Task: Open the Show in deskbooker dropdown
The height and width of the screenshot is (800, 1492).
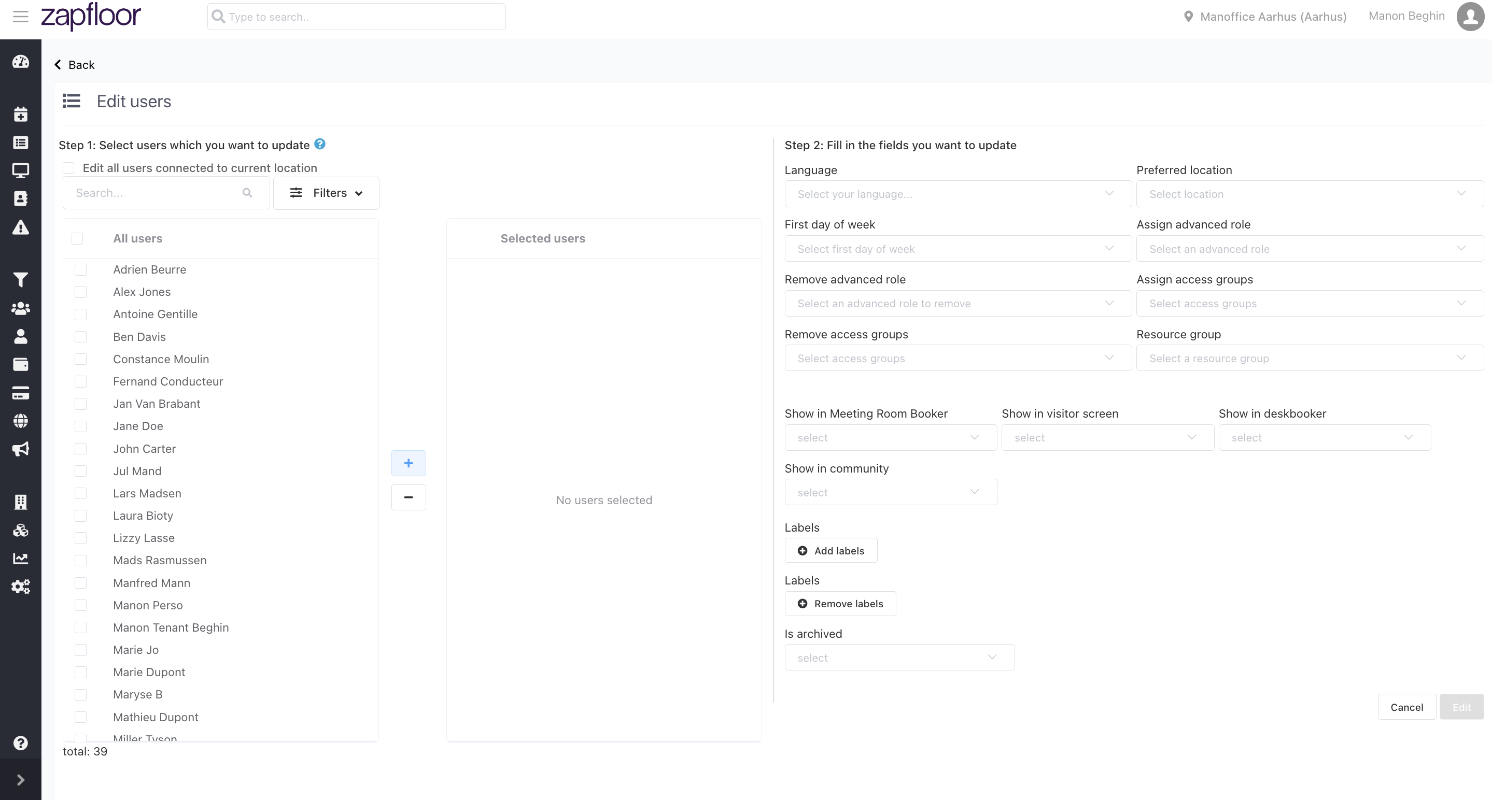Action: pos(1325,438)
